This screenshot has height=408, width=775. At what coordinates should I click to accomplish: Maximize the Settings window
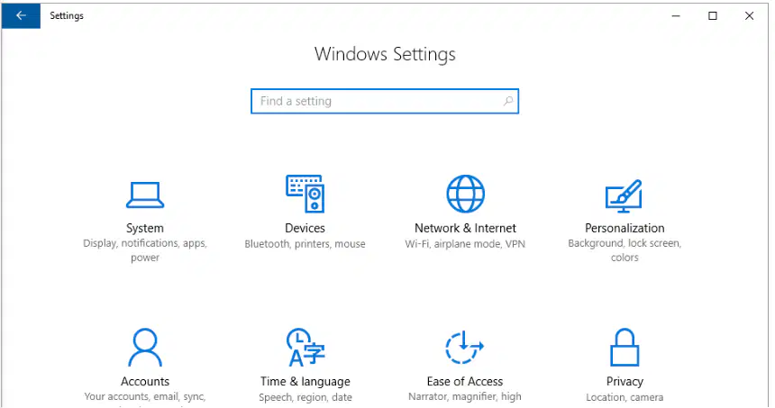point(712,16)
